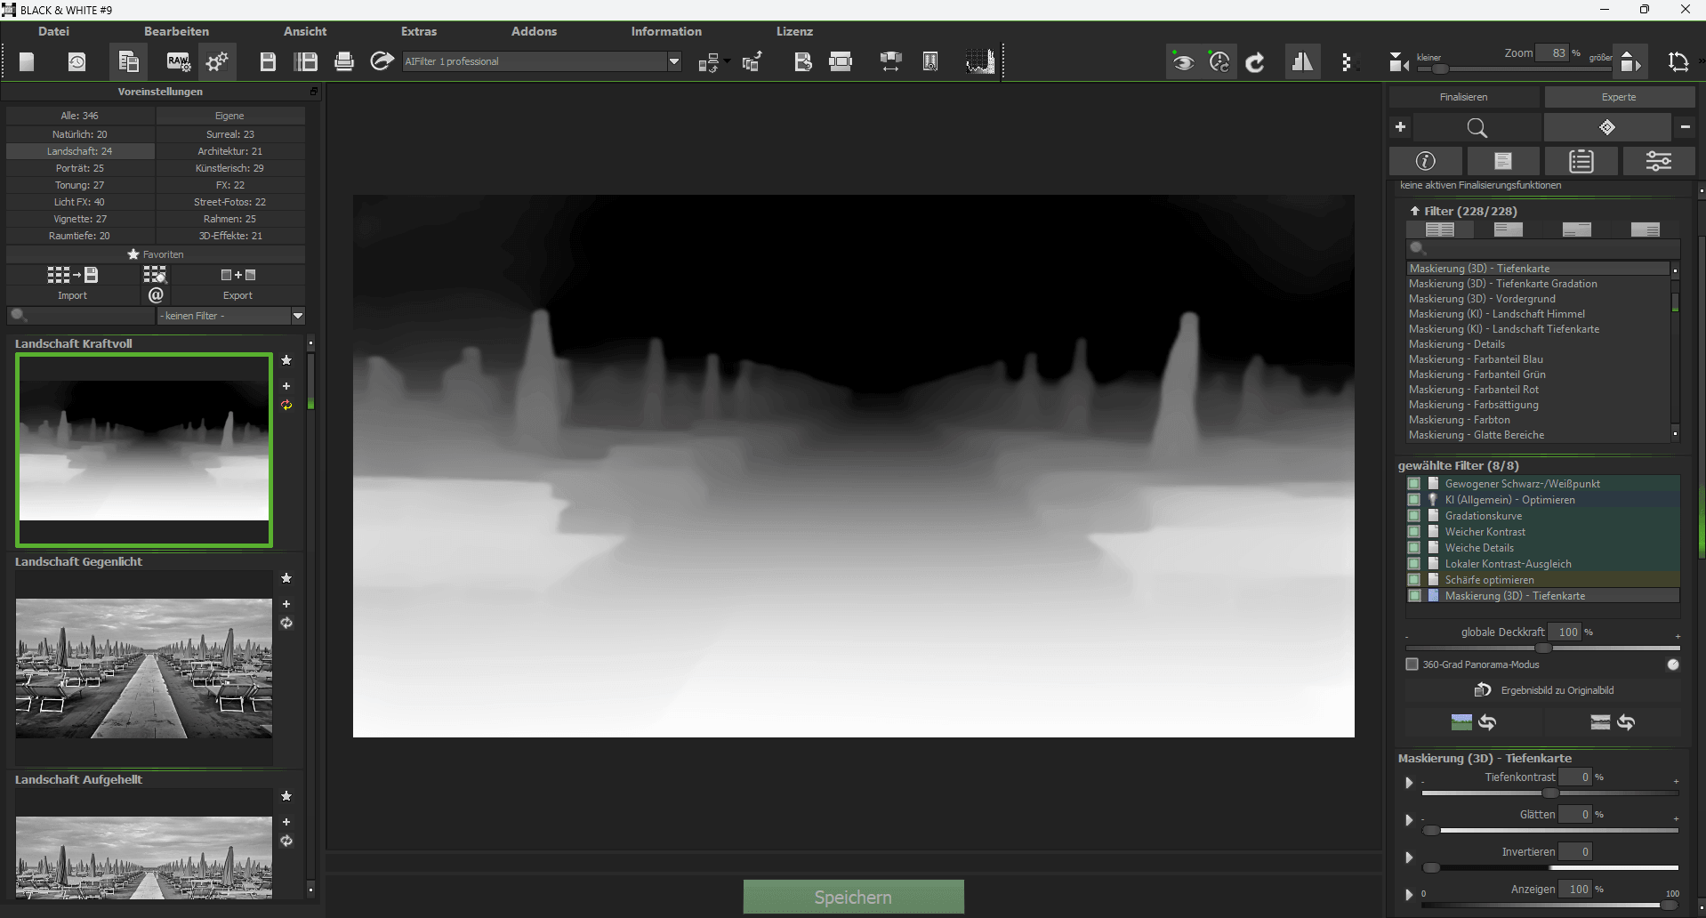This screenshot has width=1706, height=918.
Task: Adjust the globale Deckkraft slider
Action: coord(1542,648)
